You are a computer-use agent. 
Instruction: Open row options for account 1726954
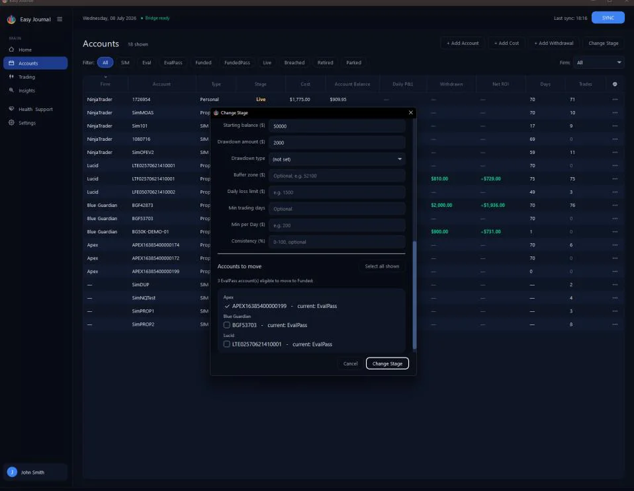(x=615, y=99)
